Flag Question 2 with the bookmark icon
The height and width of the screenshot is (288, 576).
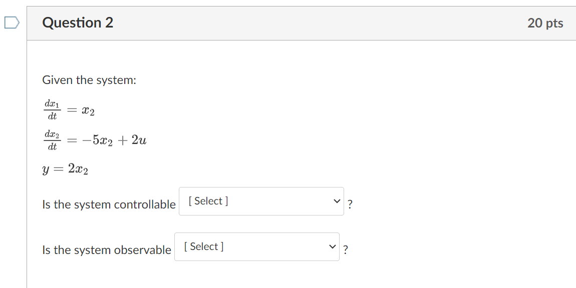click(x=12, y=22)
